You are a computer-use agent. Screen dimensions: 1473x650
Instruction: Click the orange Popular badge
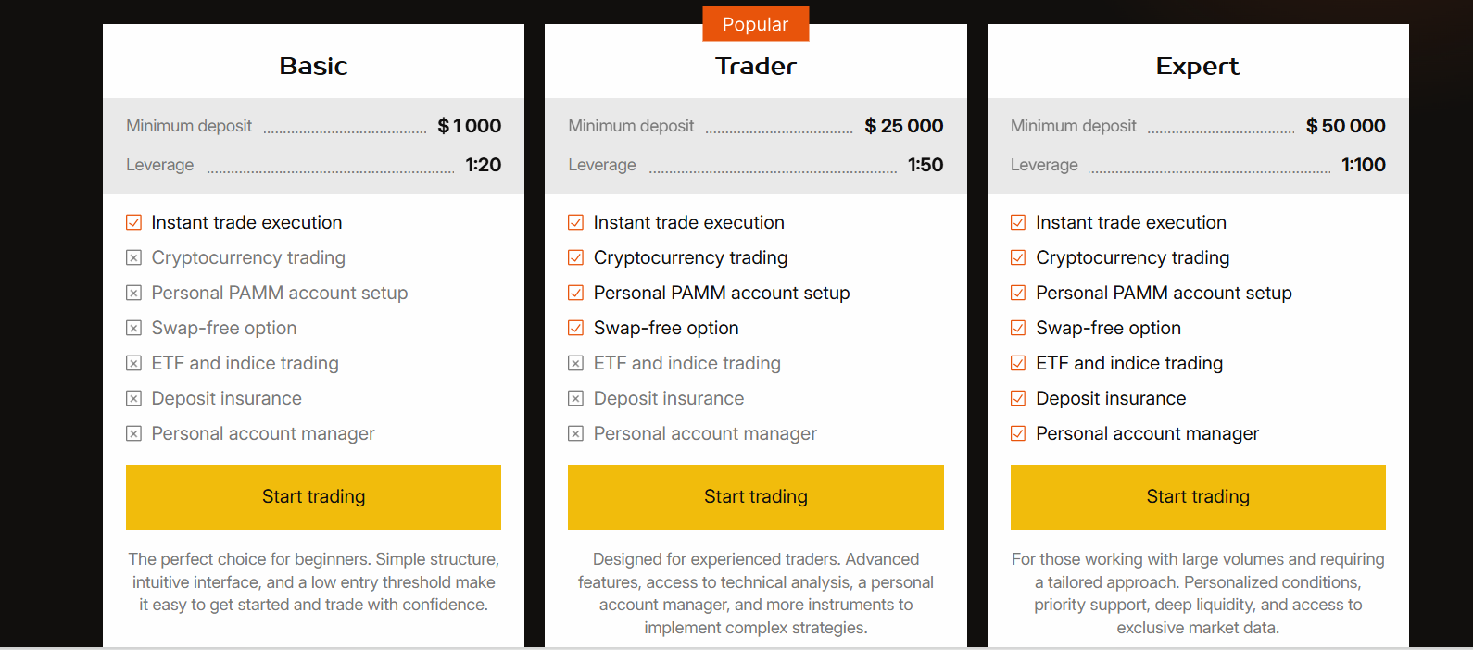pyautogui.click(x=755, y=24)
